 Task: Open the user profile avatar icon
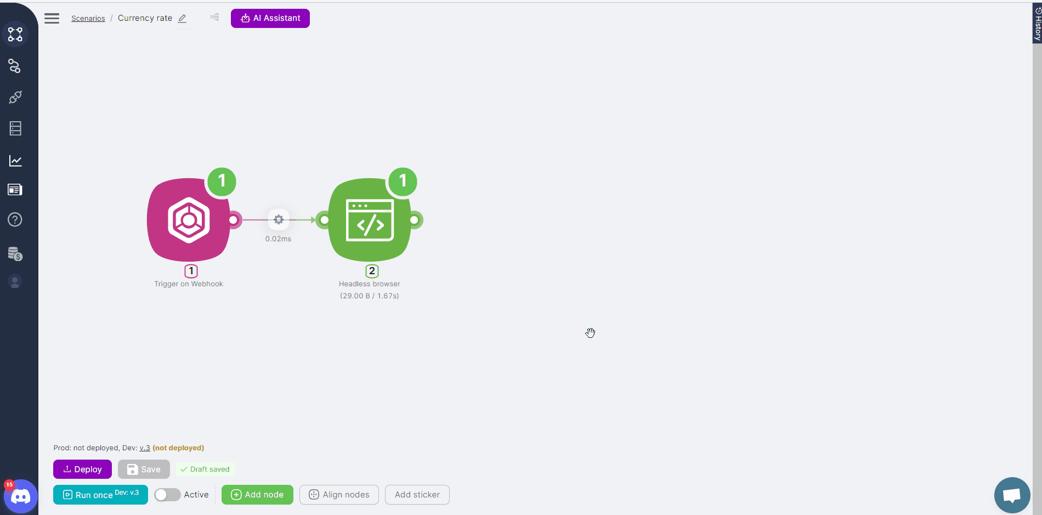pos(15,281)
